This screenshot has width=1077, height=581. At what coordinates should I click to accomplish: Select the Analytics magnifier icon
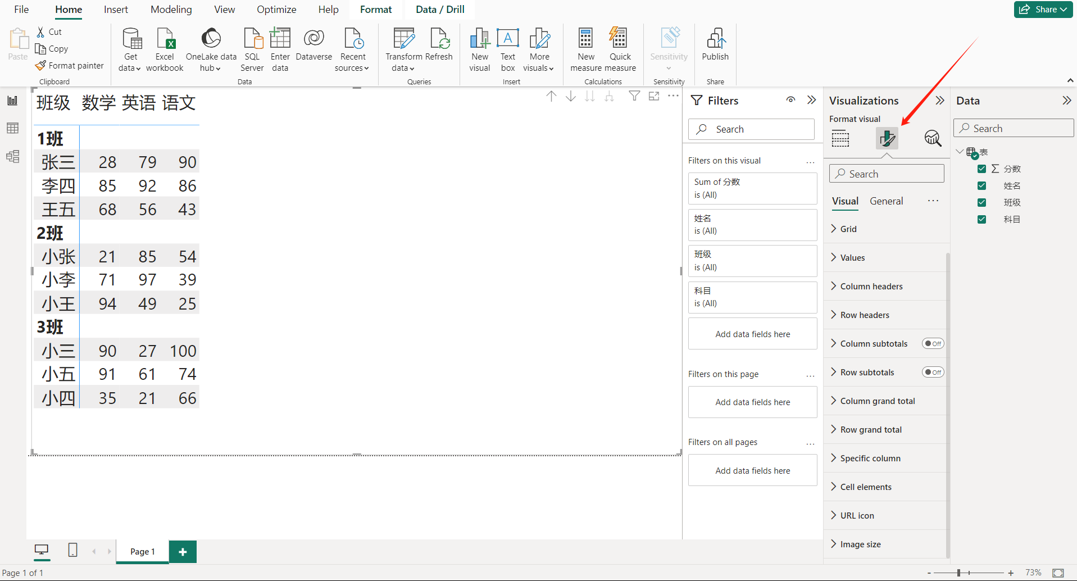(932, 138)
